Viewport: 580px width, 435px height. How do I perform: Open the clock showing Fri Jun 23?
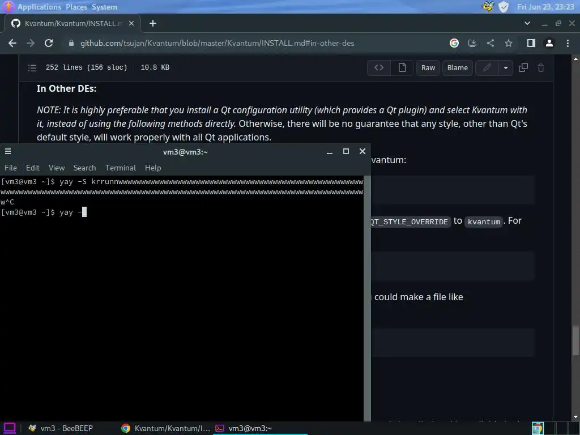545,7
